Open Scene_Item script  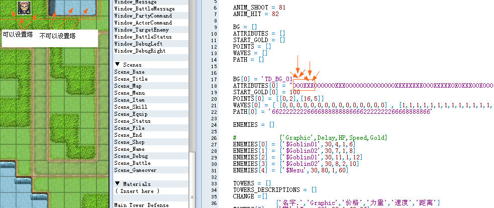(x=151, y=100)
